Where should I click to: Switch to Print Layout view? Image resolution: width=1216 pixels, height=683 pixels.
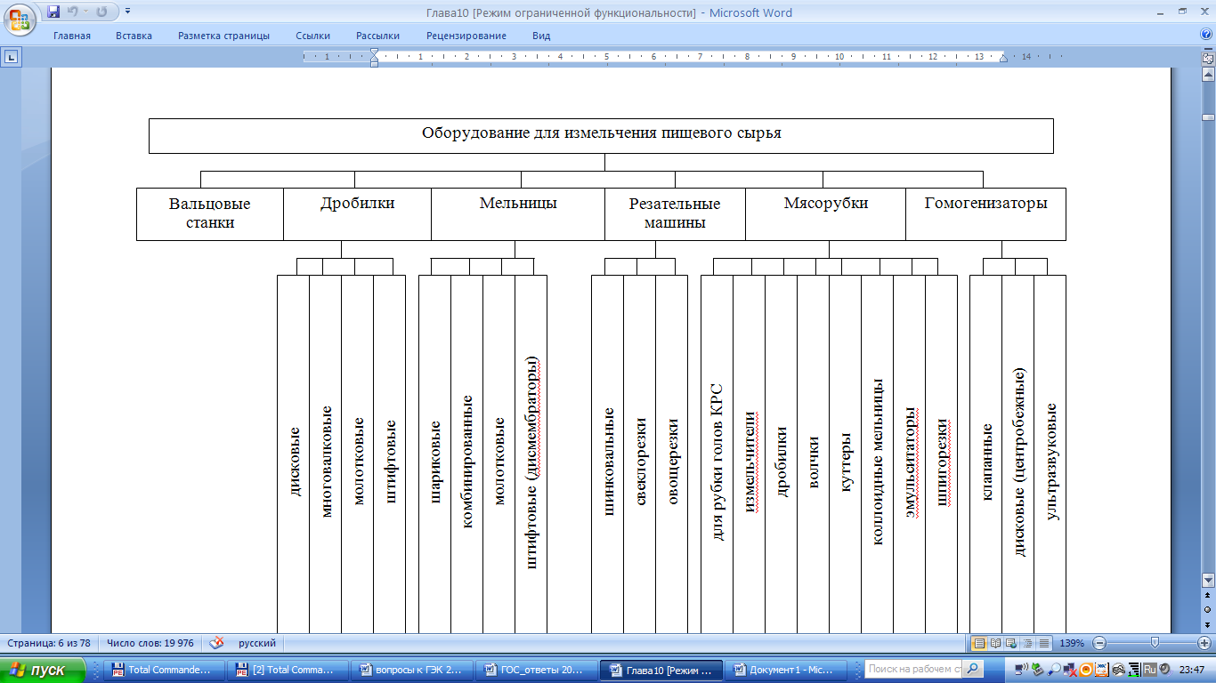[979, 642]
